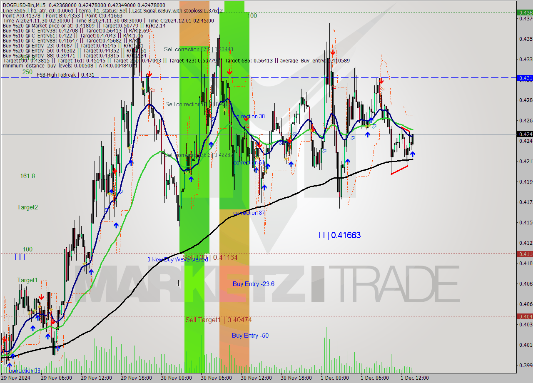Select the 0.412 price axis value

[526, 243]
